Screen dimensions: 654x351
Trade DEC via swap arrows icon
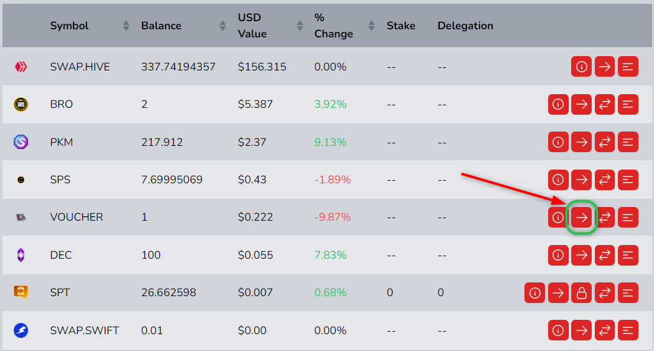(x=605, y=255)
